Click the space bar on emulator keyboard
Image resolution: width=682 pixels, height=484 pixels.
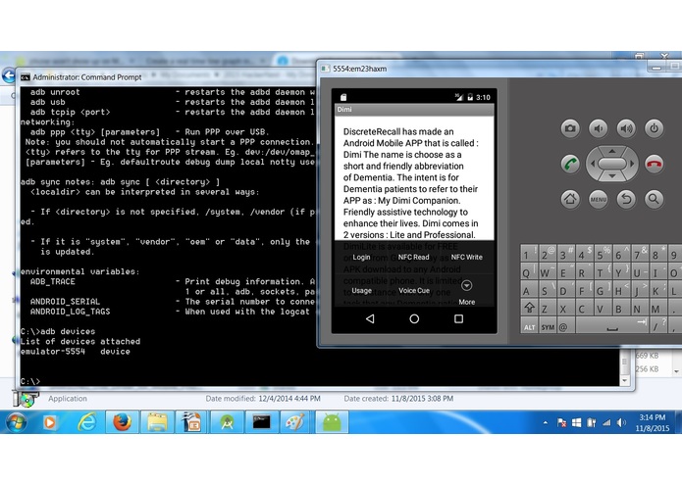coord(612,327)
